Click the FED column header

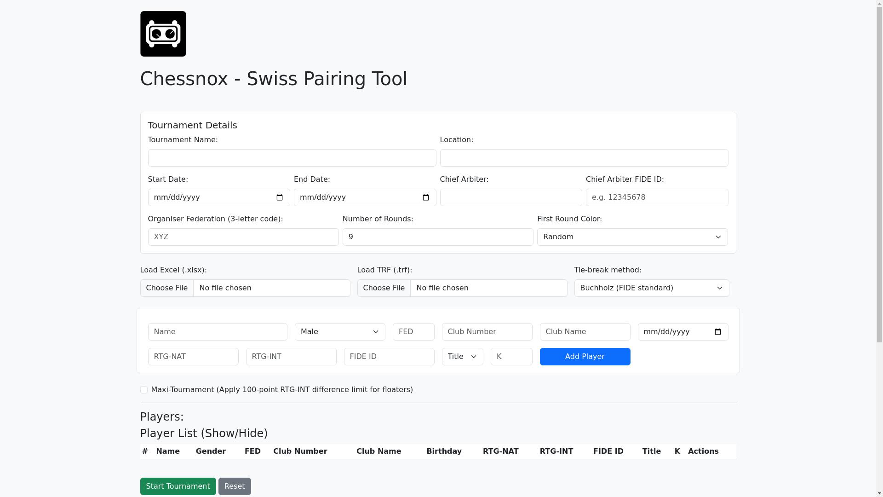point(252,451)
